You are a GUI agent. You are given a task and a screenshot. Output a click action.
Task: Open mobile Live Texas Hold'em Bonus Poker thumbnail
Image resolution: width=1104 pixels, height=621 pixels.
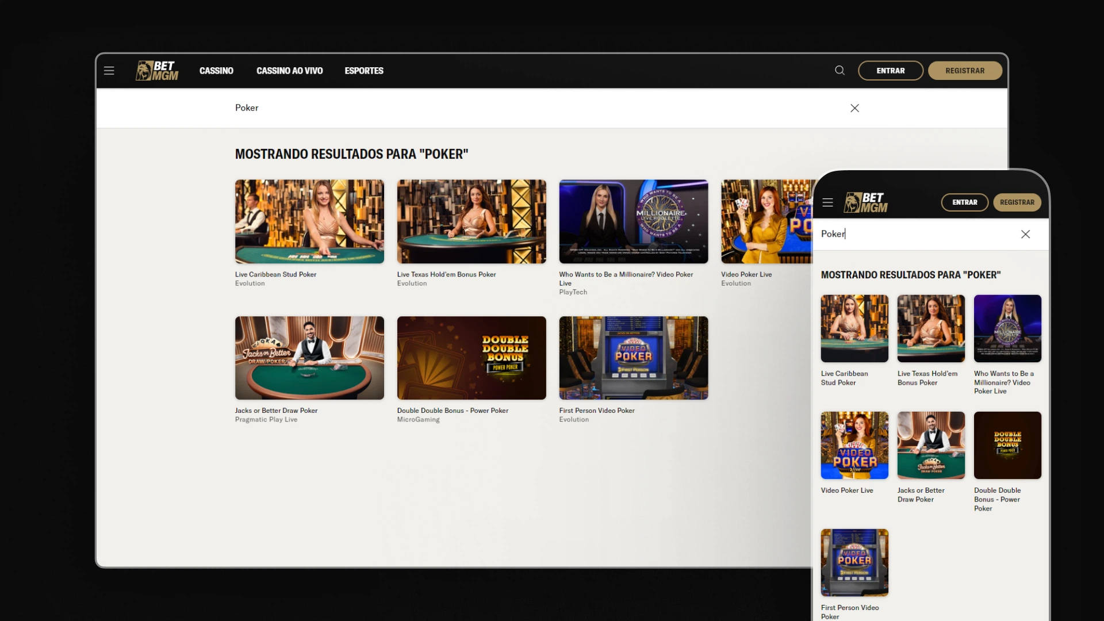pyautogui.click(x=931, y=328)
